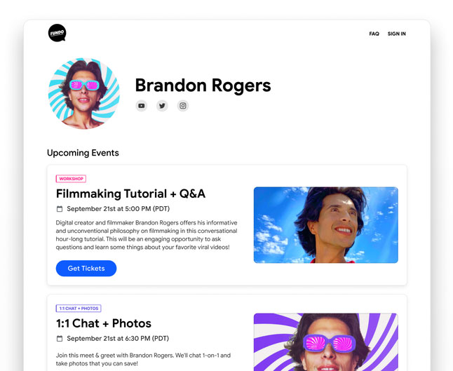The image size is (453, 371).
Task: Open the Instagram profile icon
Action: coord(183,106)
